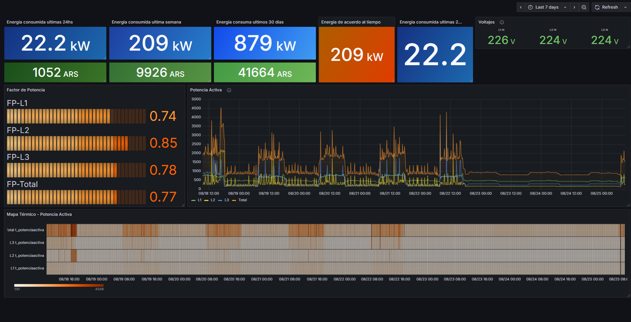Image resolution: width=631 pixels, height=322 pixels.
Task: Click the resize handle of Mapa Térmico panel
Action: tap(628, 296)
